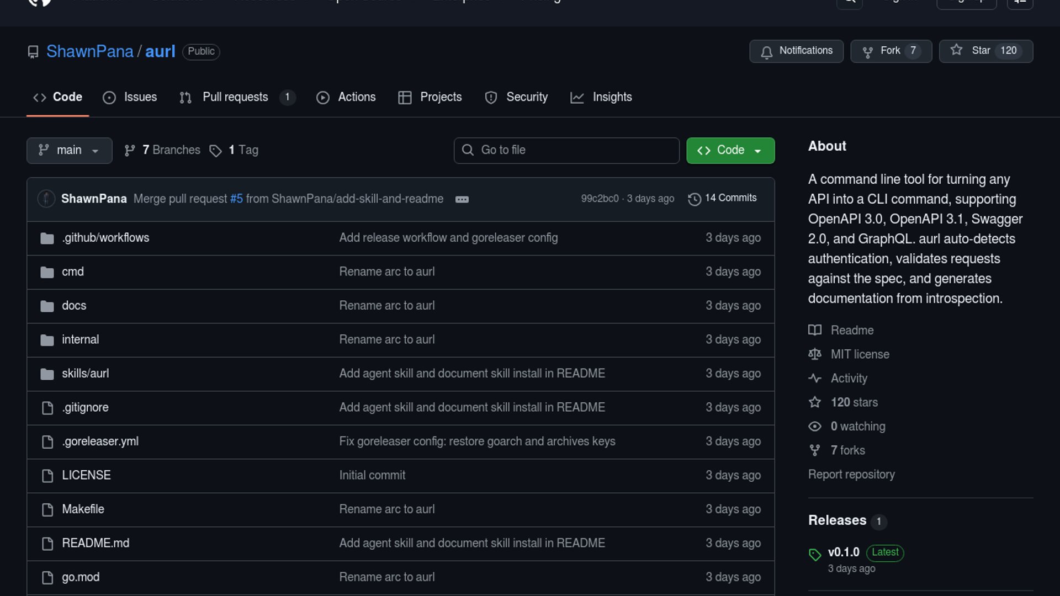Open the README.md file
The width and height of the screenshot is (1060, 596).
(96, 544)
